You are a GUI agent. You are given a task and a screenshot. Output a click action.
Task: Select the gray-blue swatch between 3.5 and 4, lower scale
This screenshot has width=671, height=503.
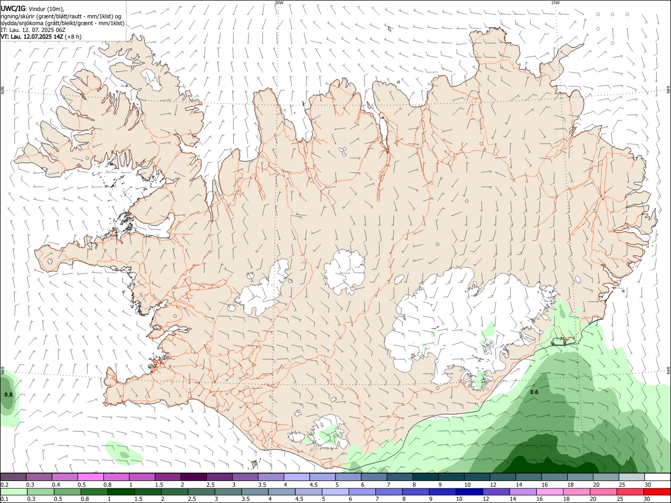[255, 492]
